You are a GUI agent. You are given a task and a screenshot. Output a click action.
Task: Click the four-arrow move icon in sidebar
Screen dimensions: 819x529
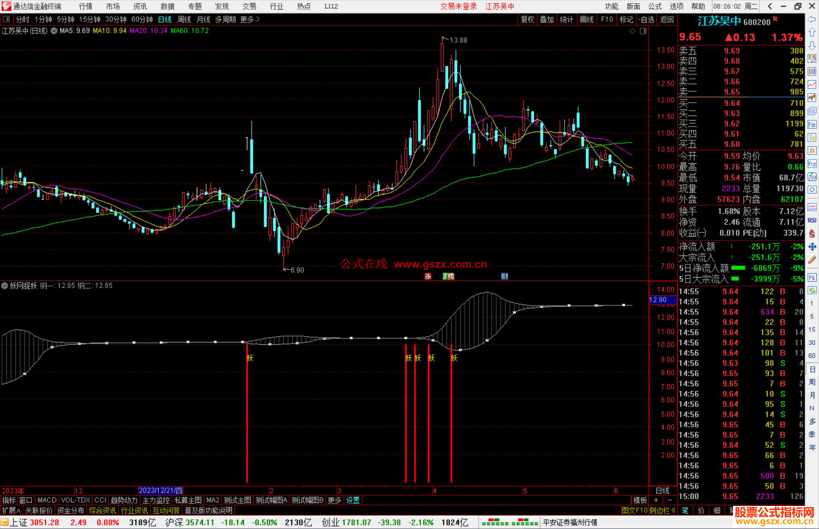(x=812, y=247)
